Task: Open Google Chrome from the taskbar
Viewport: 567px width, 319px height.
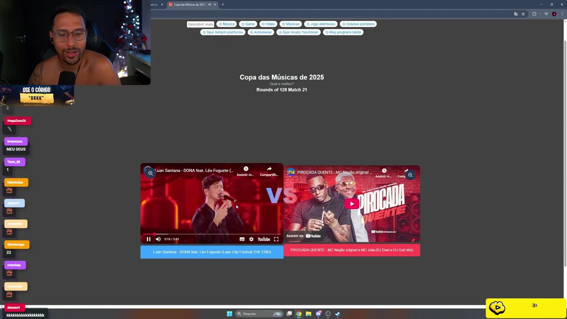Action: pos(299,314)
